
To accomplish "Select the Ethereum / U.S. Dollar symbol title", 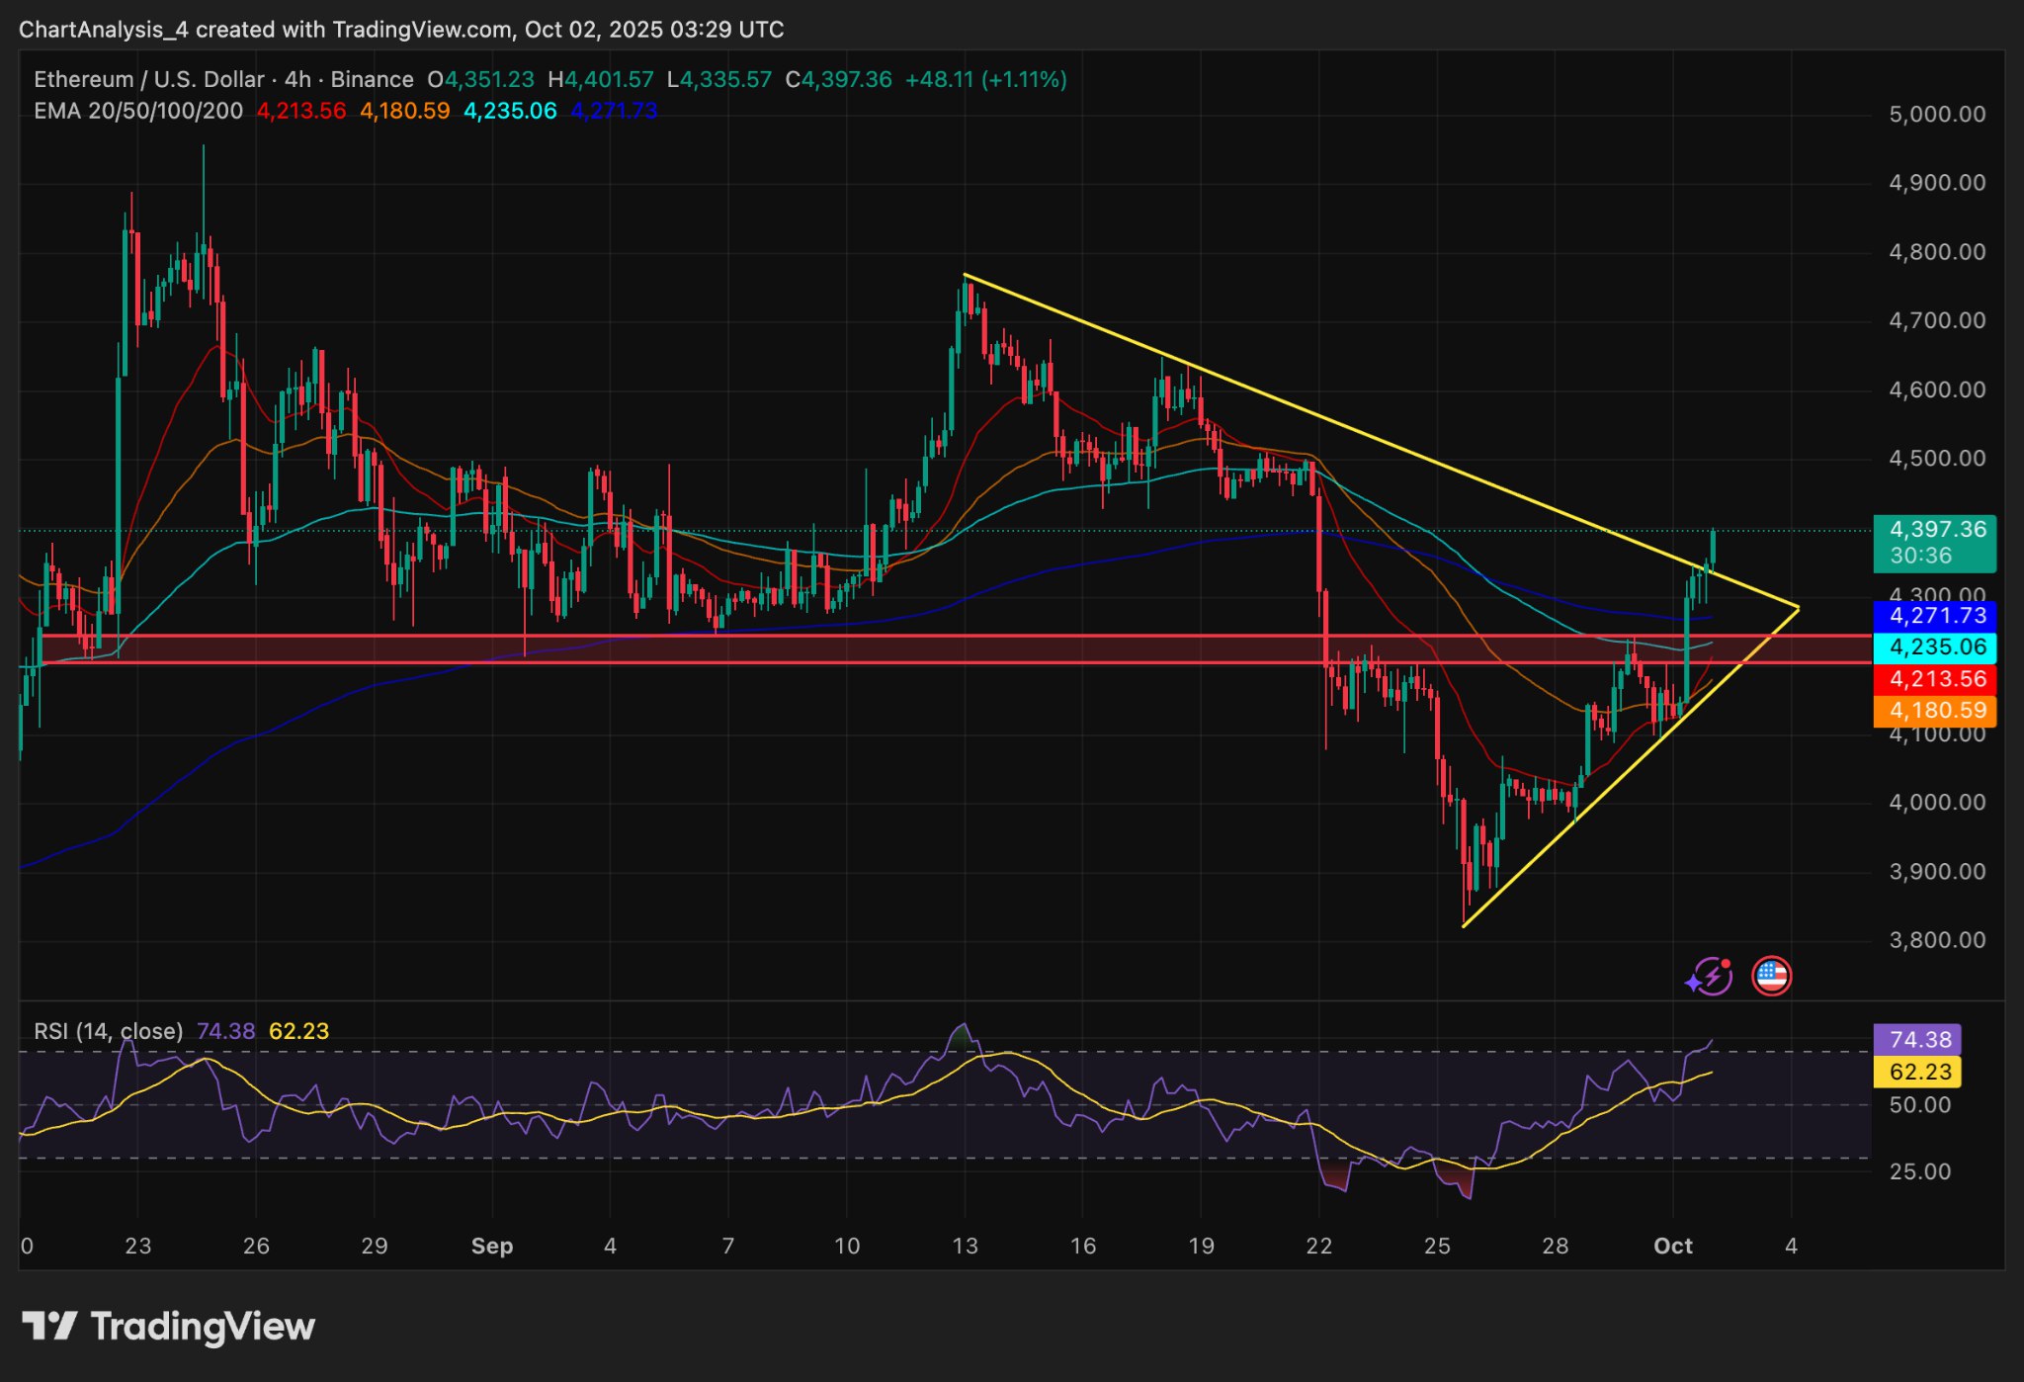I will pos(148,79).
